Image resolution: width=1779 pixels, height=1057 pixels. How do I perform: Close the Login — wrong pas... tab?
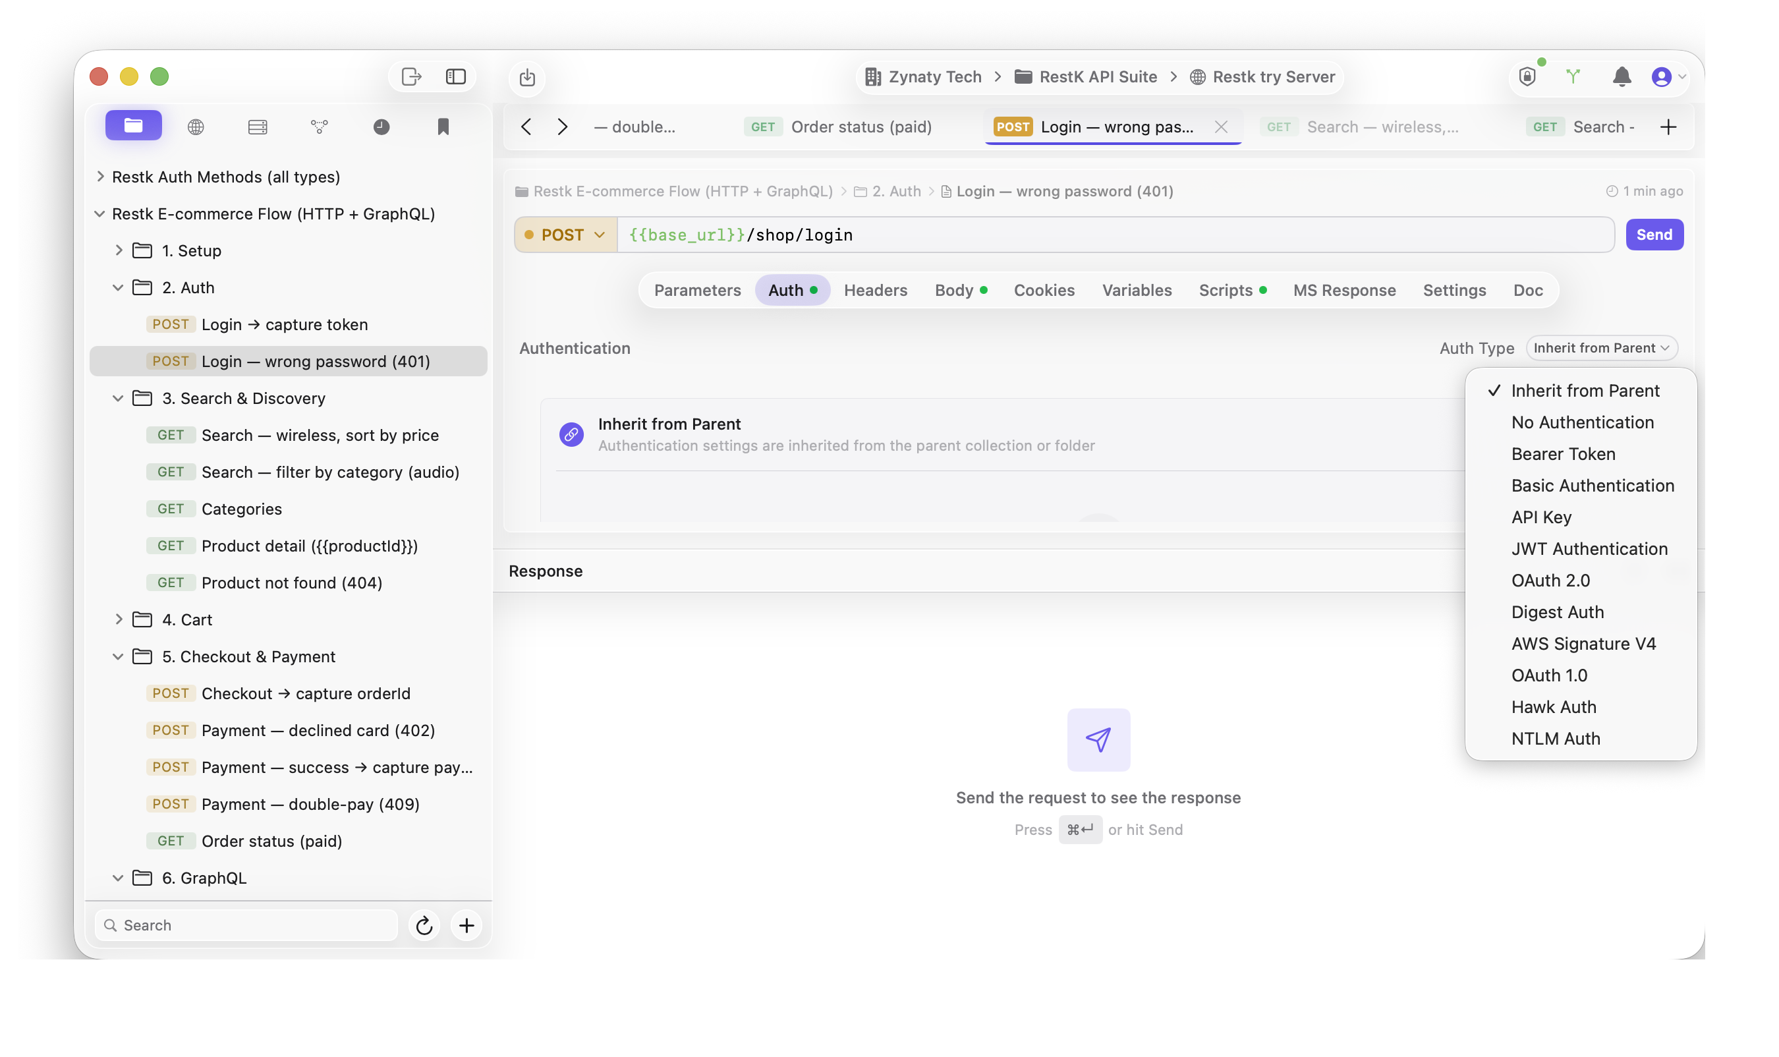pyautogui.click(x=1221, y=127)
